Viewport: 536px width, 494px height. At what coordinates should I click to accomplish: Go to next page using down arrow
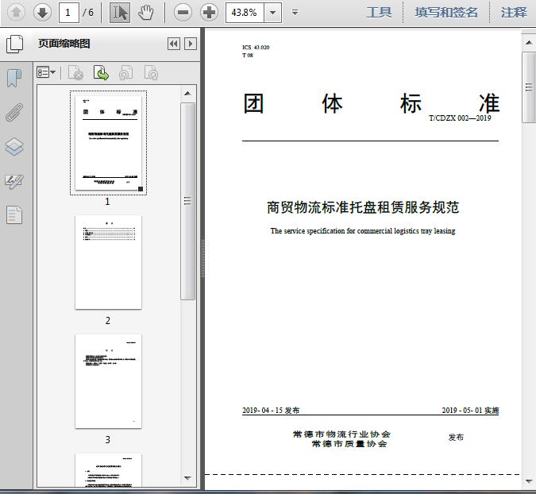(x=42, y=13)
